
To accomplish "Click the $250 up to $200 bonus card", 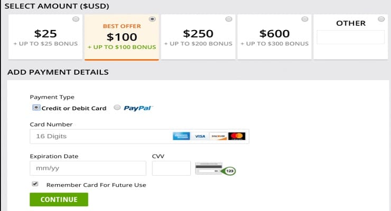I will [x=198, y=37].
